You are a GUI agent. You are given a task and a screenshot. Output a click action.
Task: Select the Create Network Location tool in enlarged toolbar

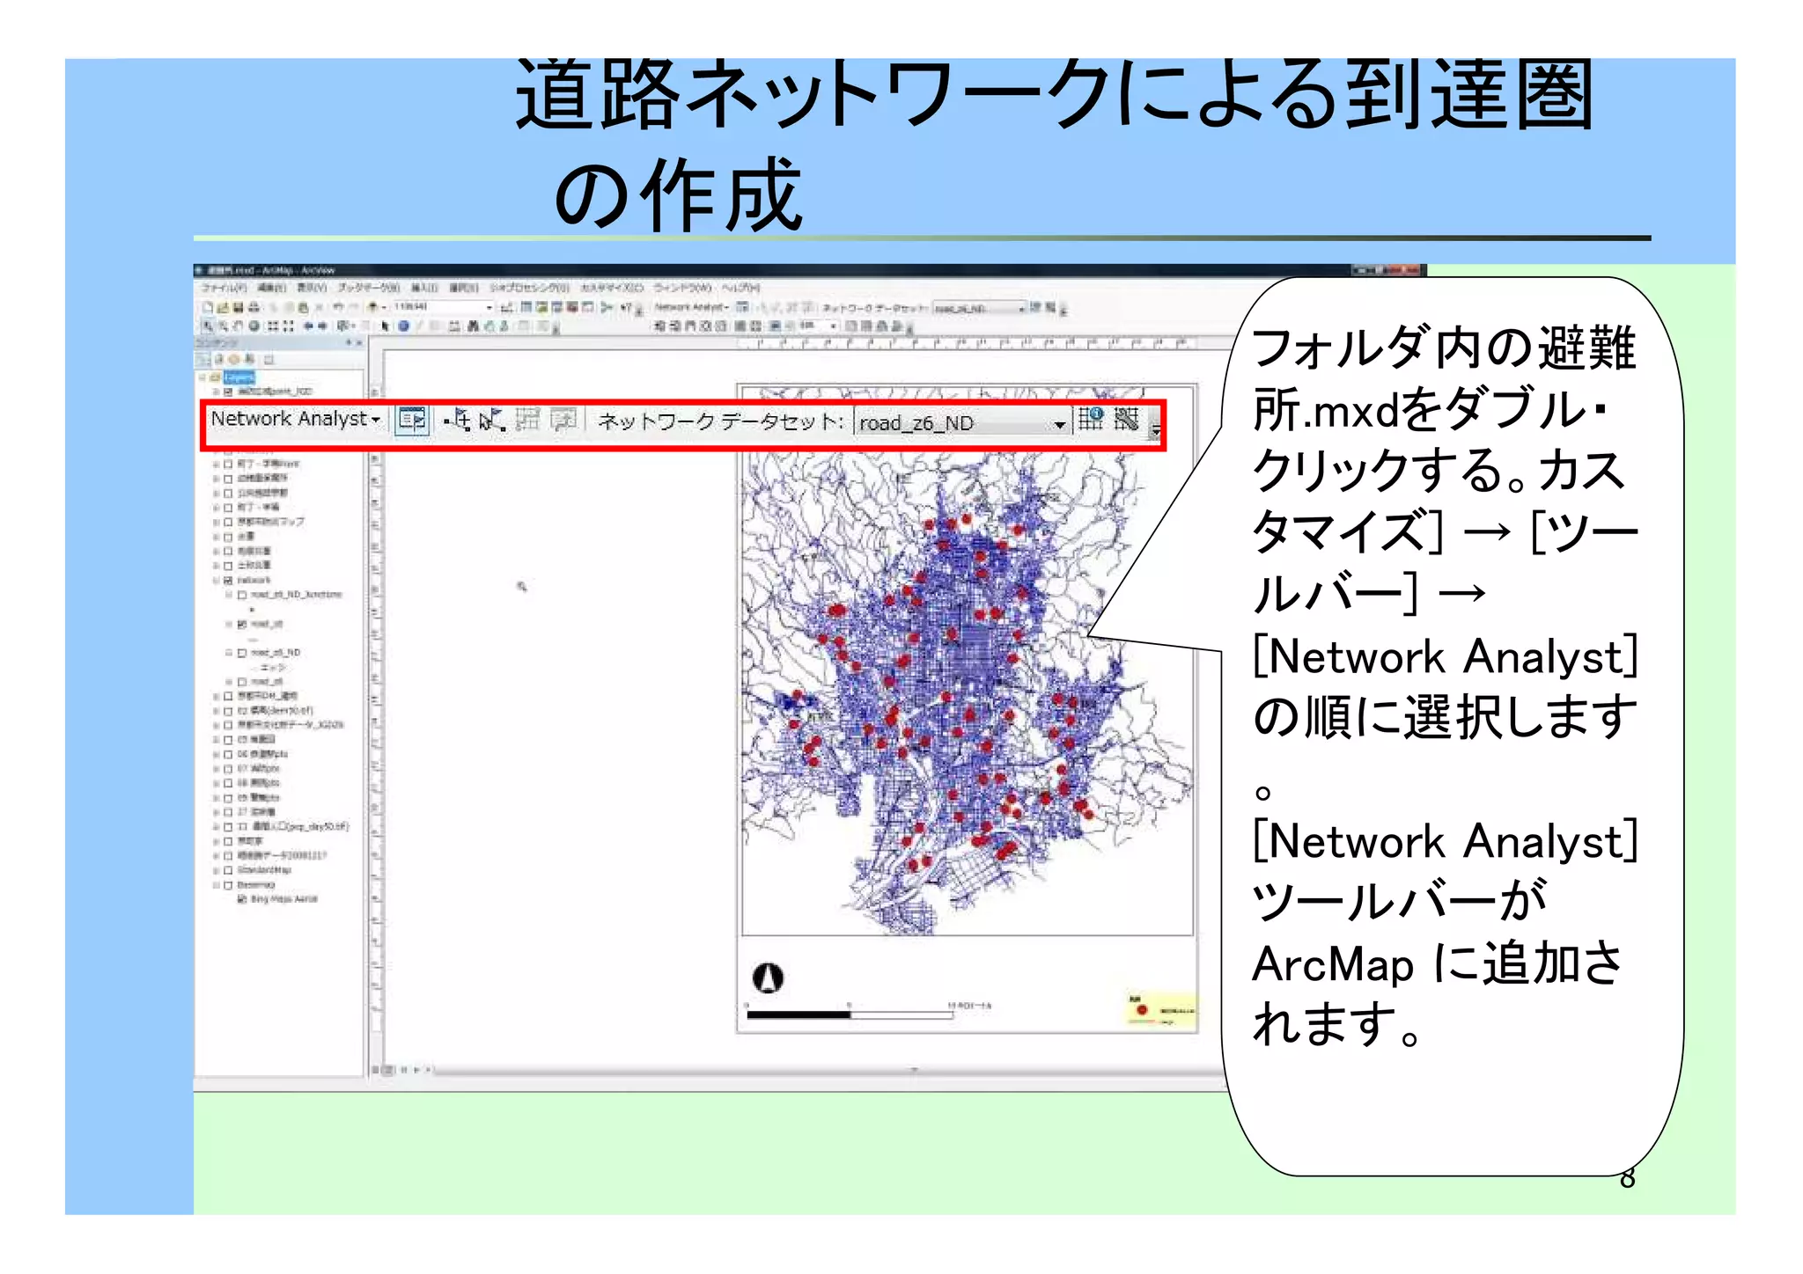[458, 420]
